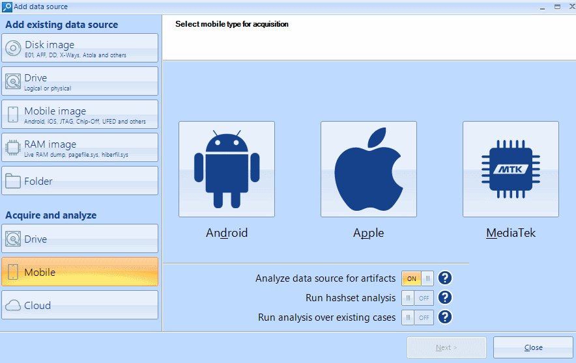Select the Android robot icon

226,169
